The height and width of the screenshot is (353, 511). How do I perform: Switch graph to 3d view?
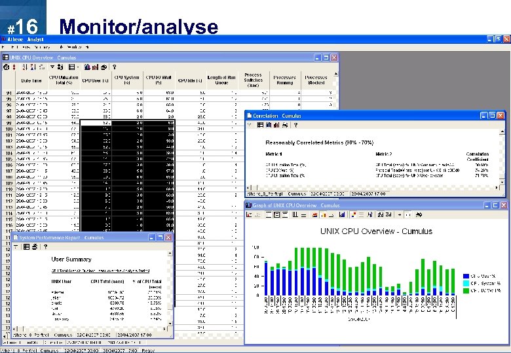tap(388, 214)
